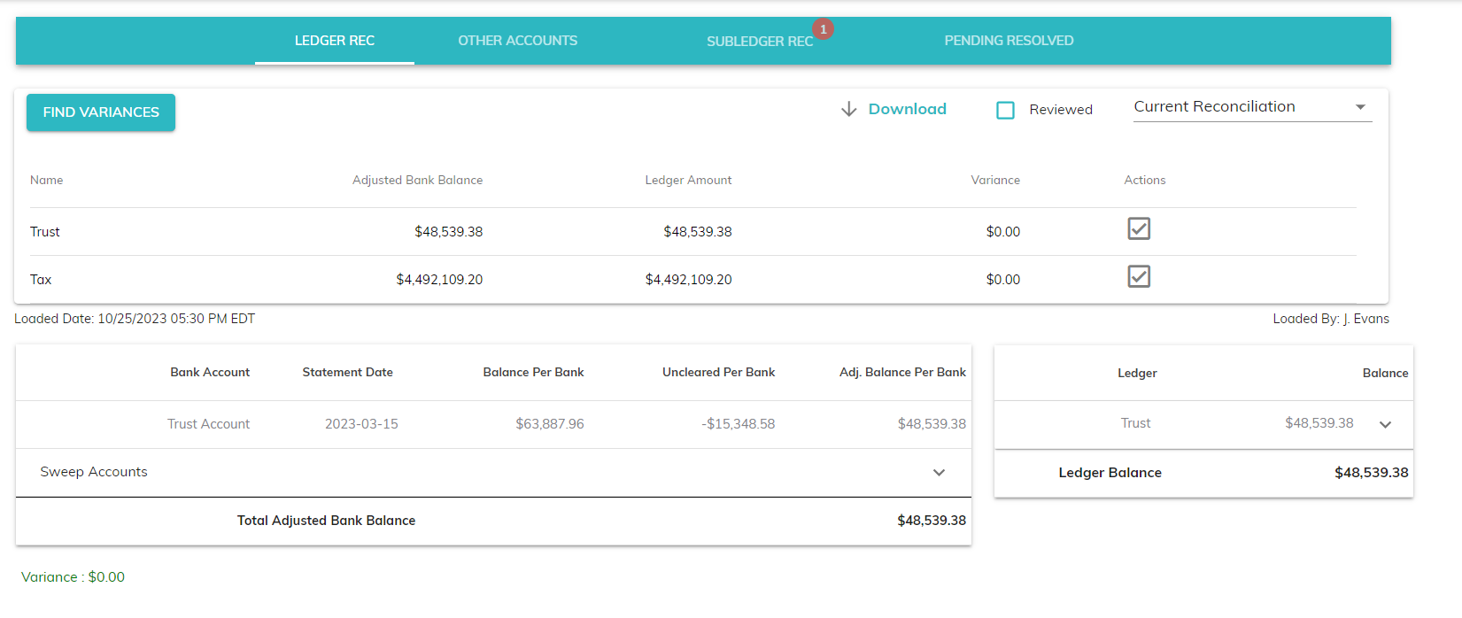Click the Ledger Amount column header

point(688,180)
